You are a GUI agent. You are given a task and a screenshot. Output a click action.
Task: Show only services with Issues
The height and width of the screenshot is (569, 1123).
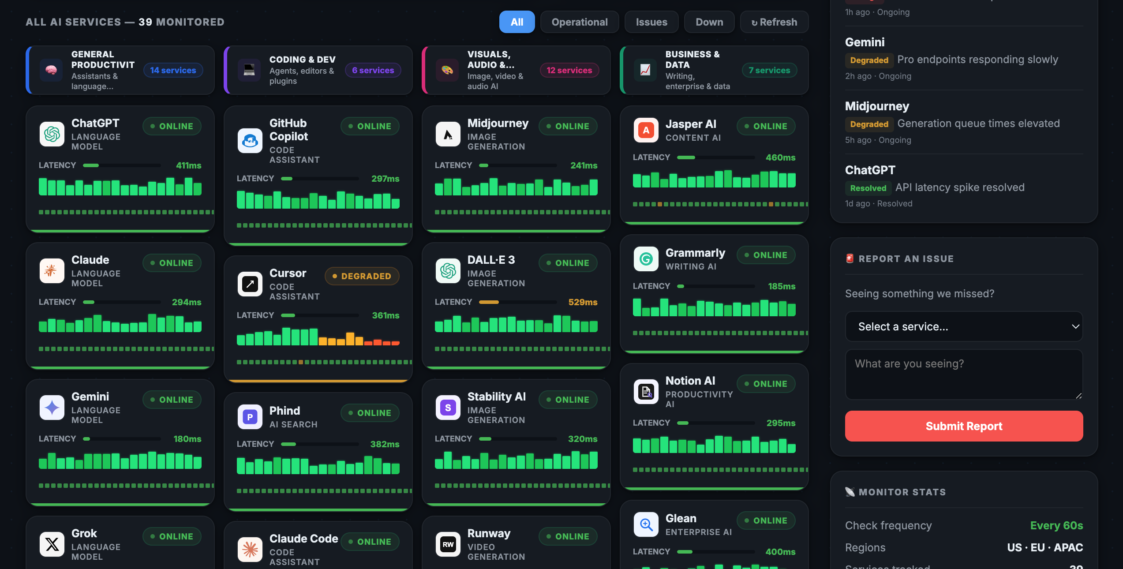pyautogui.click(x=651, y=22)
